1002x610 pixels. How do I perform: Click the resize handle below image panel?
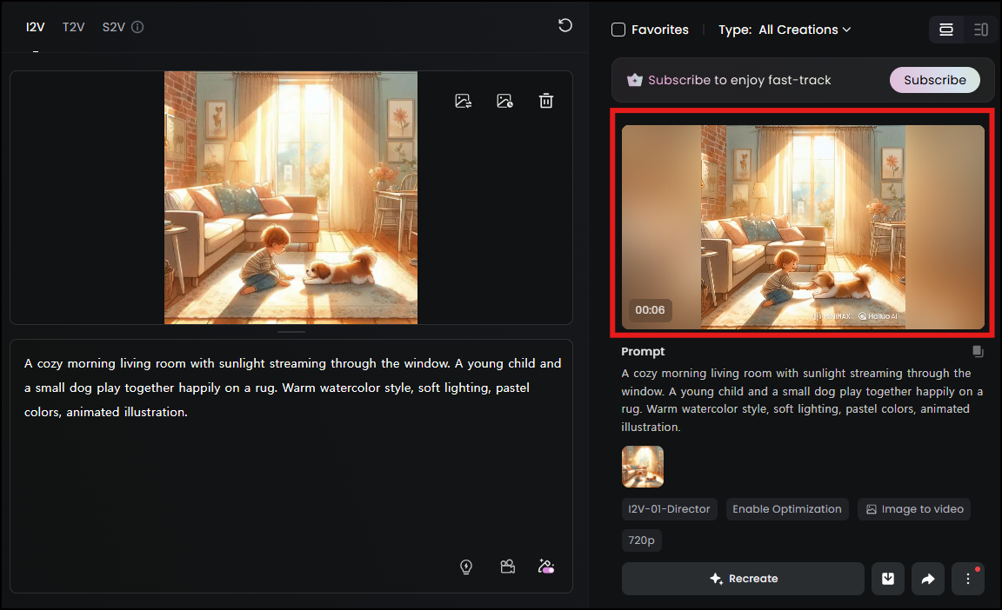coord(291,332)
